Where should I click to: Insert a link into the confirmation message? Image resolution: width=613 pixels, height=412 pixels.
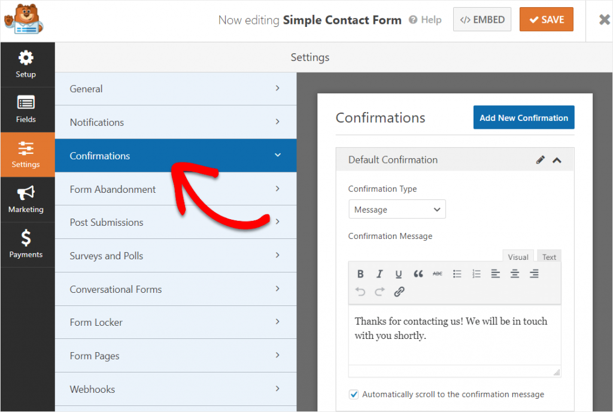coord(399,292)
